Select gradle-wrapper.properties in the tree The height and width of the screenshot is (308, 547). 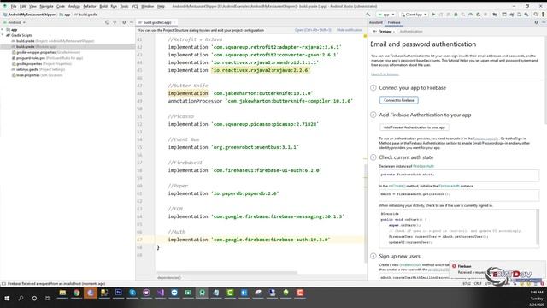(46, 52)
